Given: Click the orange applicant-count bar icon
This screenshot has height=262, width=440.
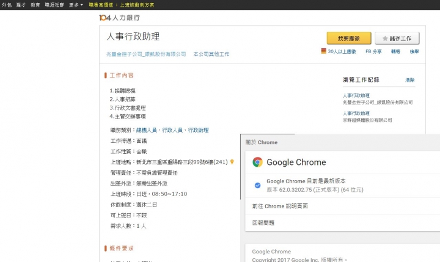Looking at the screenshot, I should [x=324, y=52].
